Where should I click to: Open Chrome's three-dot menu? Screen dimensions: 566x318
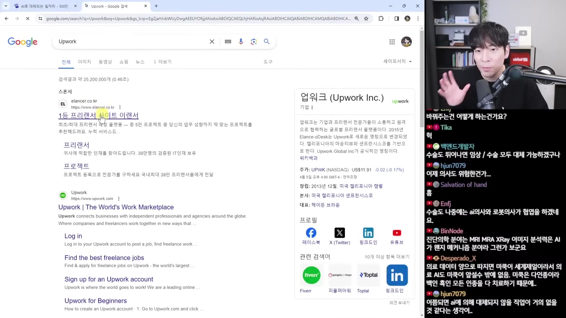coord(418,19)
